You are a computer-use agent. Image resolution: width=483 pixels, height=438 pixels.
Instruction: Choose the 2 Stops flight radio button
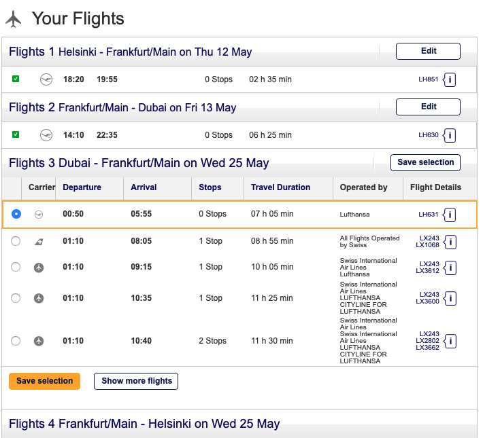pyautogui.click(x=16, y=341)
